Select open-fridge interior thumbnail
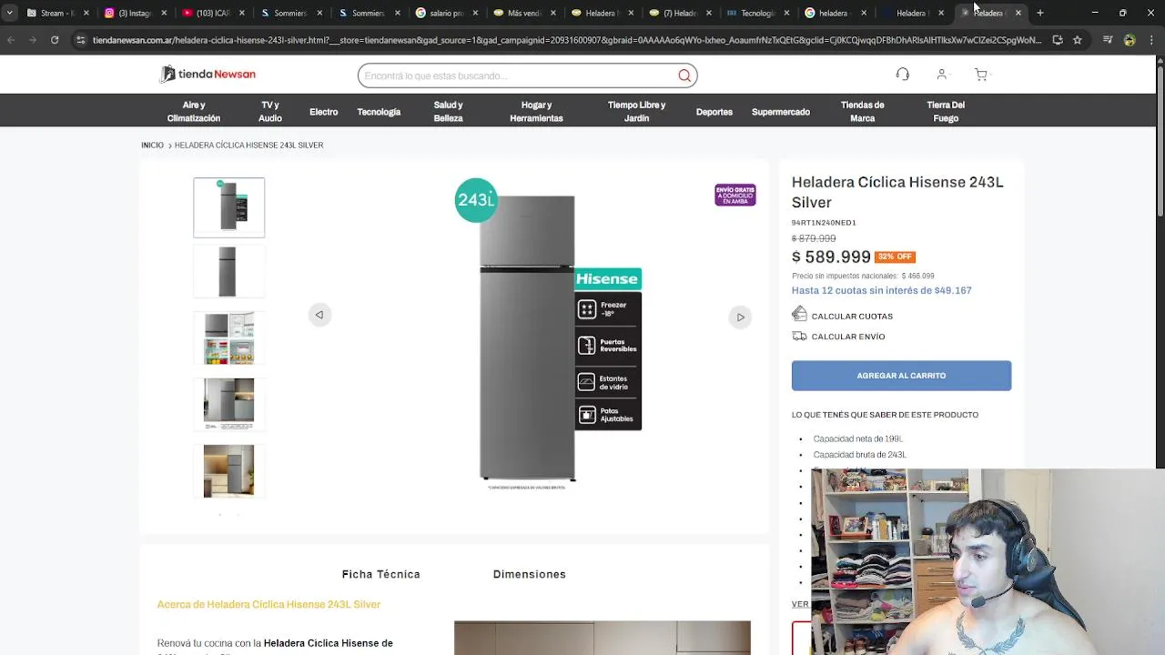1165x655 pixels. 228,338
